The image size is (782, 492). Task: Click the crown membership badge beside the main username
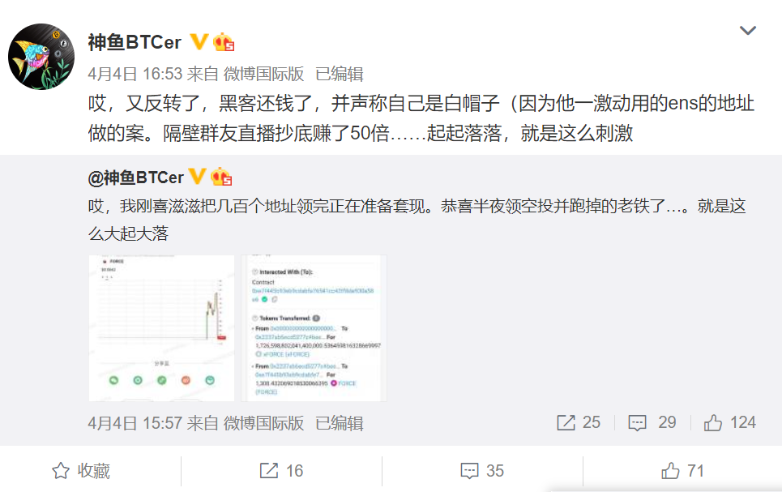pos(224,42)
